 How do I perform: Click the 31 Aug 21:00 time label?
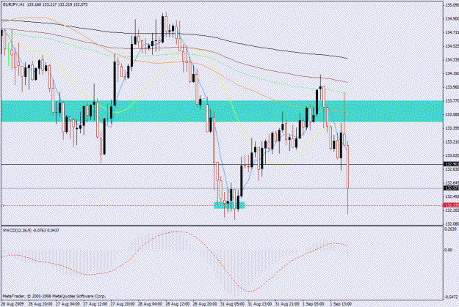pos(288,304)
